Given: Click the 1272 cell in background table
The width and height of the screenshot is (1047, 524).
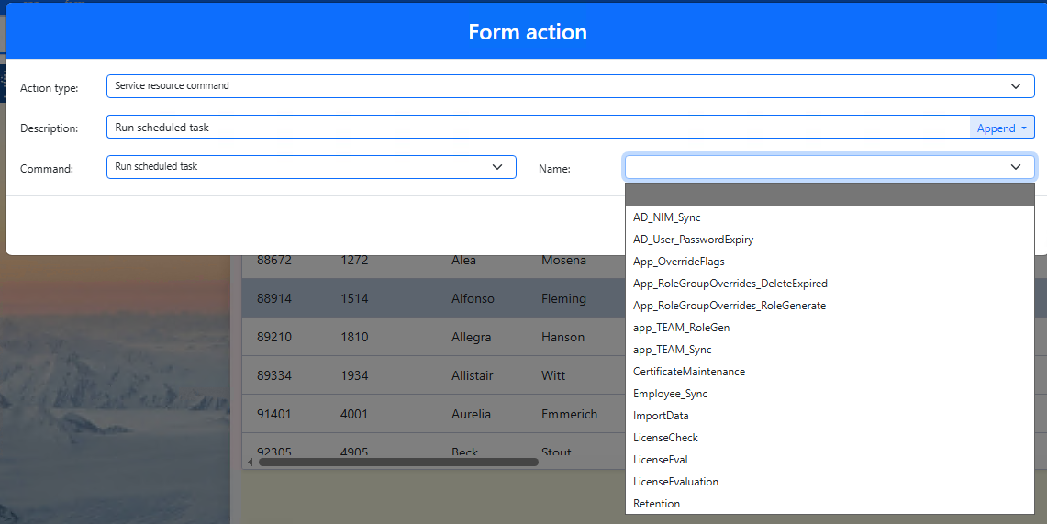Looking at the screenshot, I should click(x=354, y=261).
